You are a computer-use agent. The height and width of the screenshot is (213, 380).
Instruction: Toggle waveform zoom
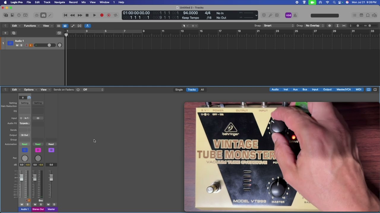tap(330, 26)
